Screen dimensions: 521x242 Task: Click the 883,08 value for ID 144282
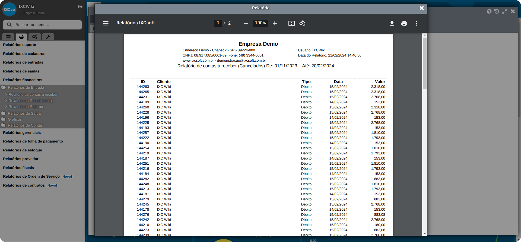pyautogui.click(x=380, y=179)
